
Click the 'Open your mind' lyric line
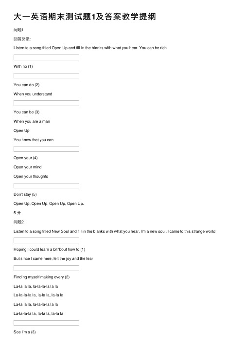point(27,167)
